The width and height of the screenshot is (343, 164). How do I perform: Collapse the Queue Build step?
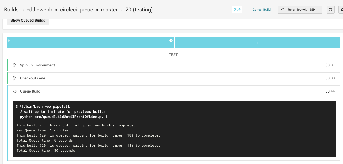pos(15,91)
